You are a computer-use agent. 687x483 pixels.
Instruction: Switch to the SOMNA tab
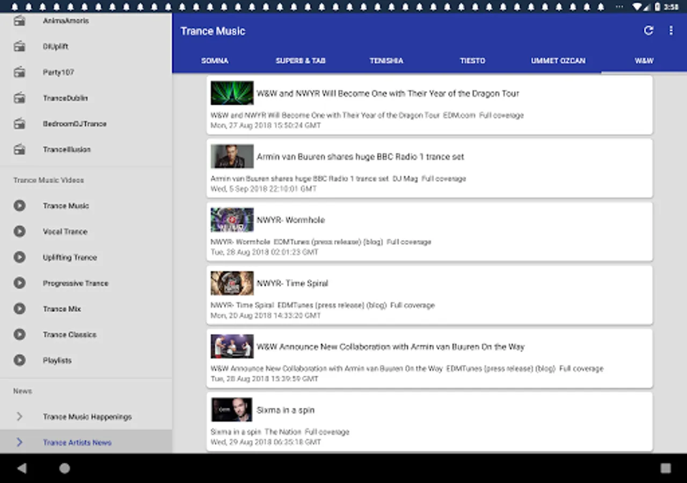[215, 61]
